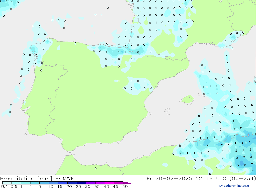Pick the 35–40 mm legend swatch
256x188 pixels.
100,183
